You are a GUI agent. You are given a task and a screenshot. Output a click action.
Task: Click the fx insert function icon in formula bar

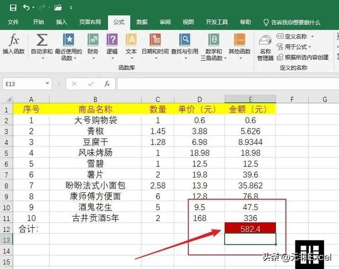tap(107, 84)
